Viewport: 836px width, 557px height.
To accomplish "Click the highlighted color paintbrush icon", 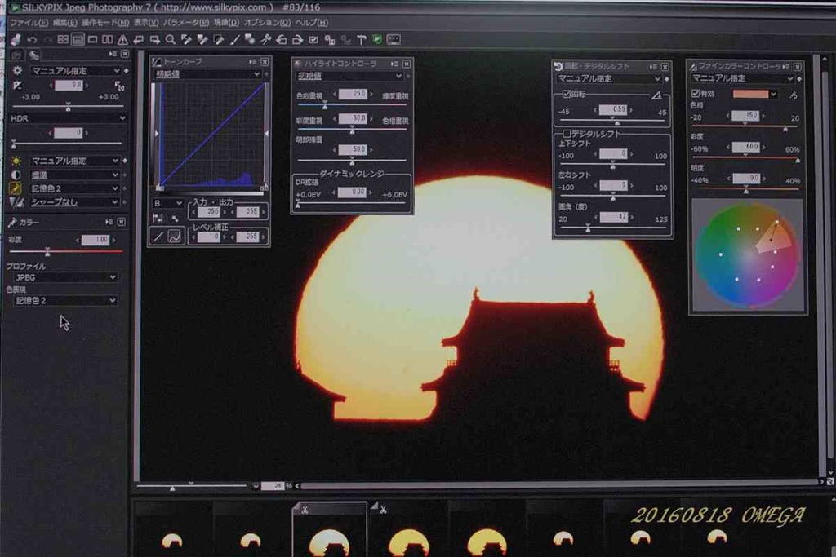I will click(x=16, y=188).
